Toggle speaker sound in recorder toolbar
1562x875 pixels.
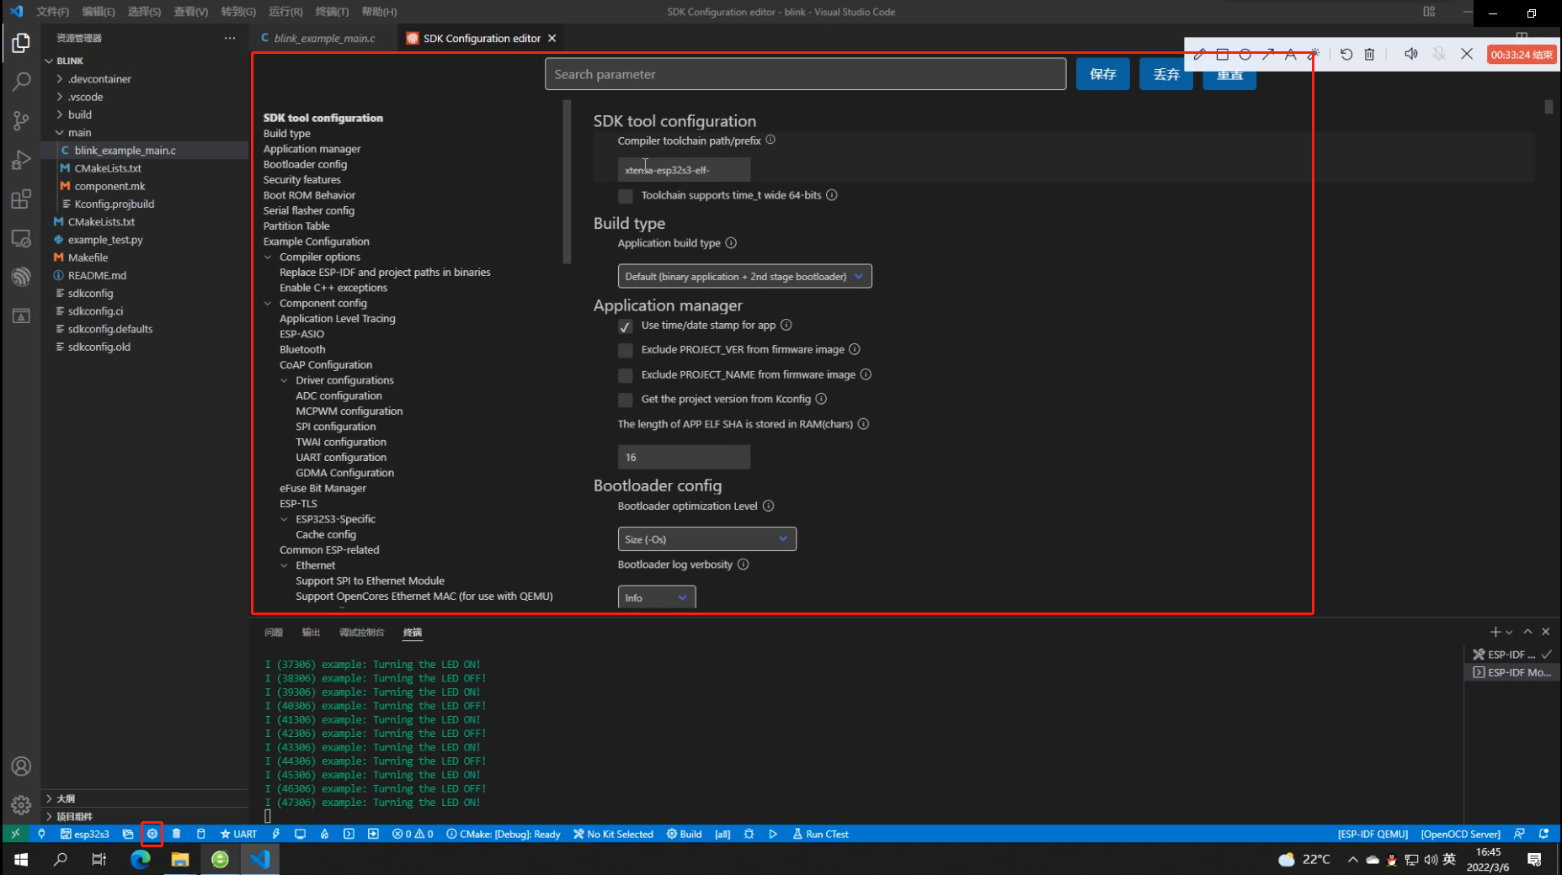point(1411,54)
